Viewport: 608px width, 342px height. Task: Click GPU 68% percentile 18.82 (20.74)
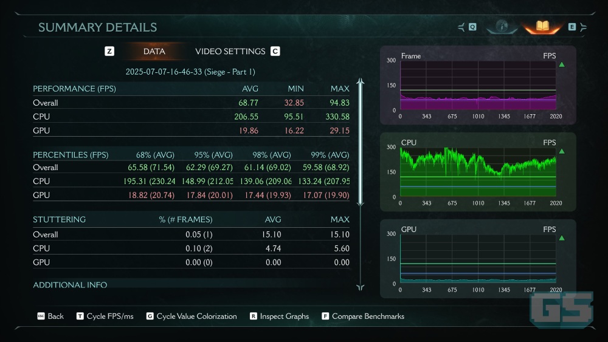pyautogui.click(x=151, y=195)
